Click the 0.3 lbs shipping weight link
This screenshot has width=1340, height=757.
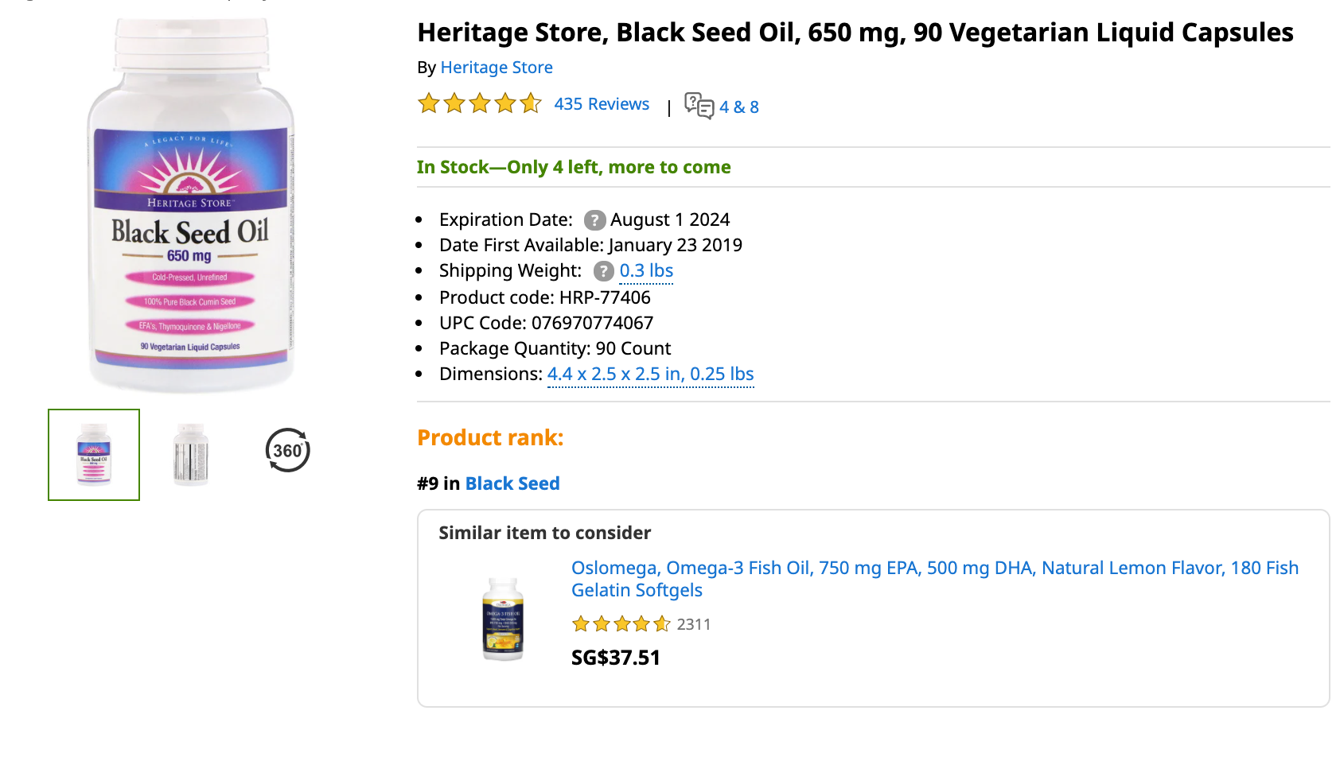(646, 271)
